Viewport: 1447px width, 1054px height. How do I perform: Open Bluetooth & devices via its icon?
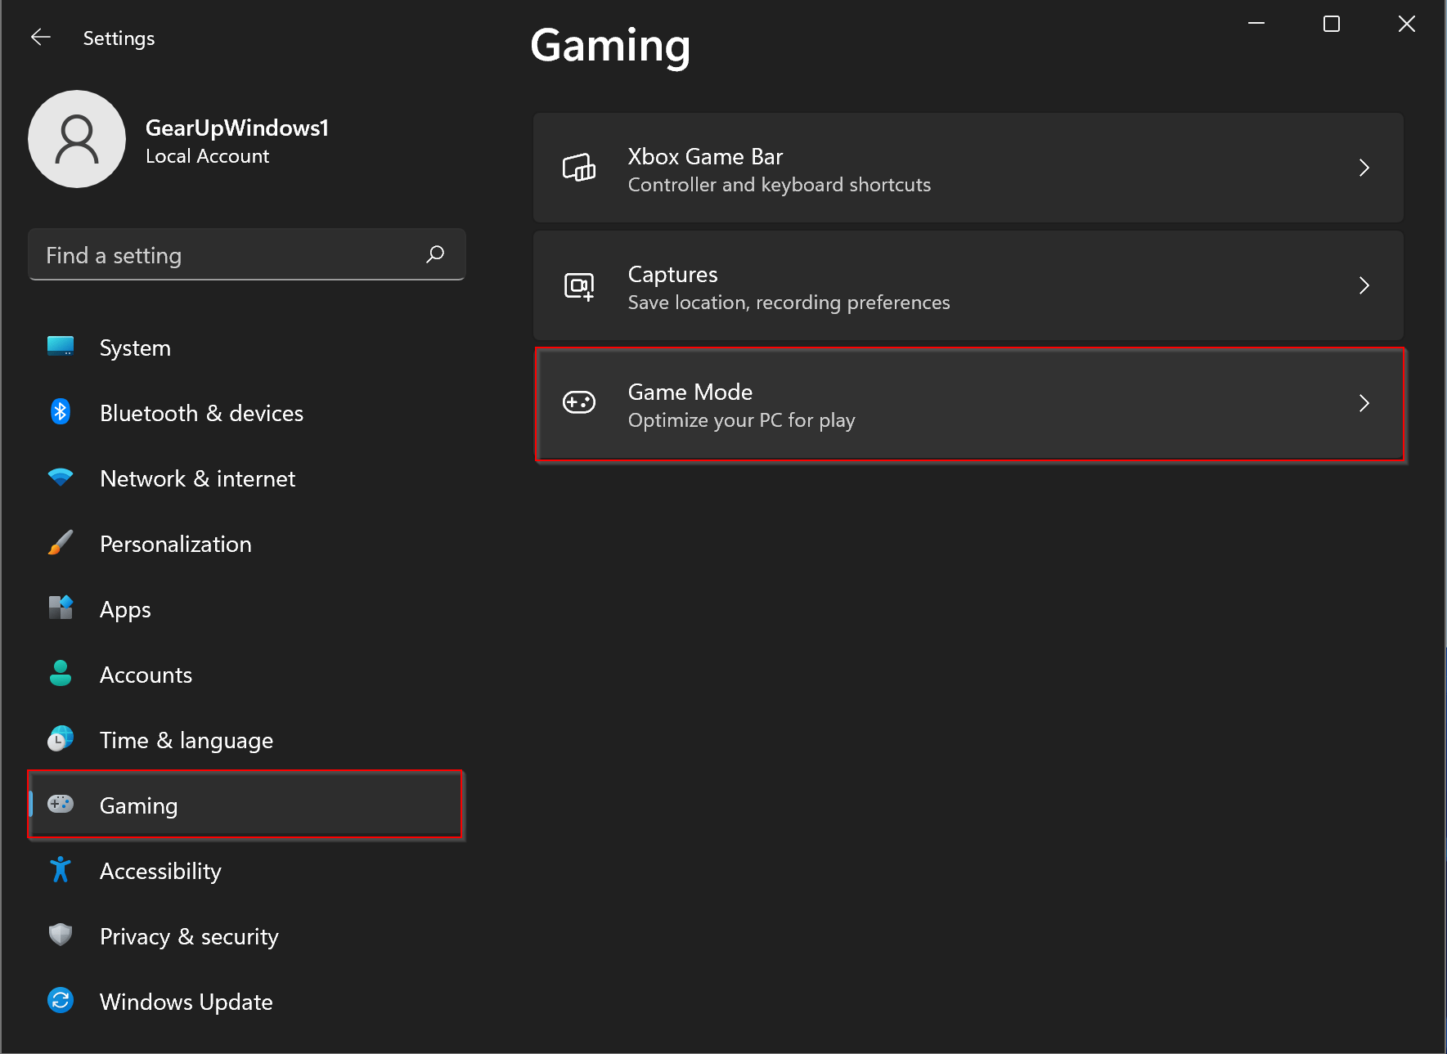60,412
